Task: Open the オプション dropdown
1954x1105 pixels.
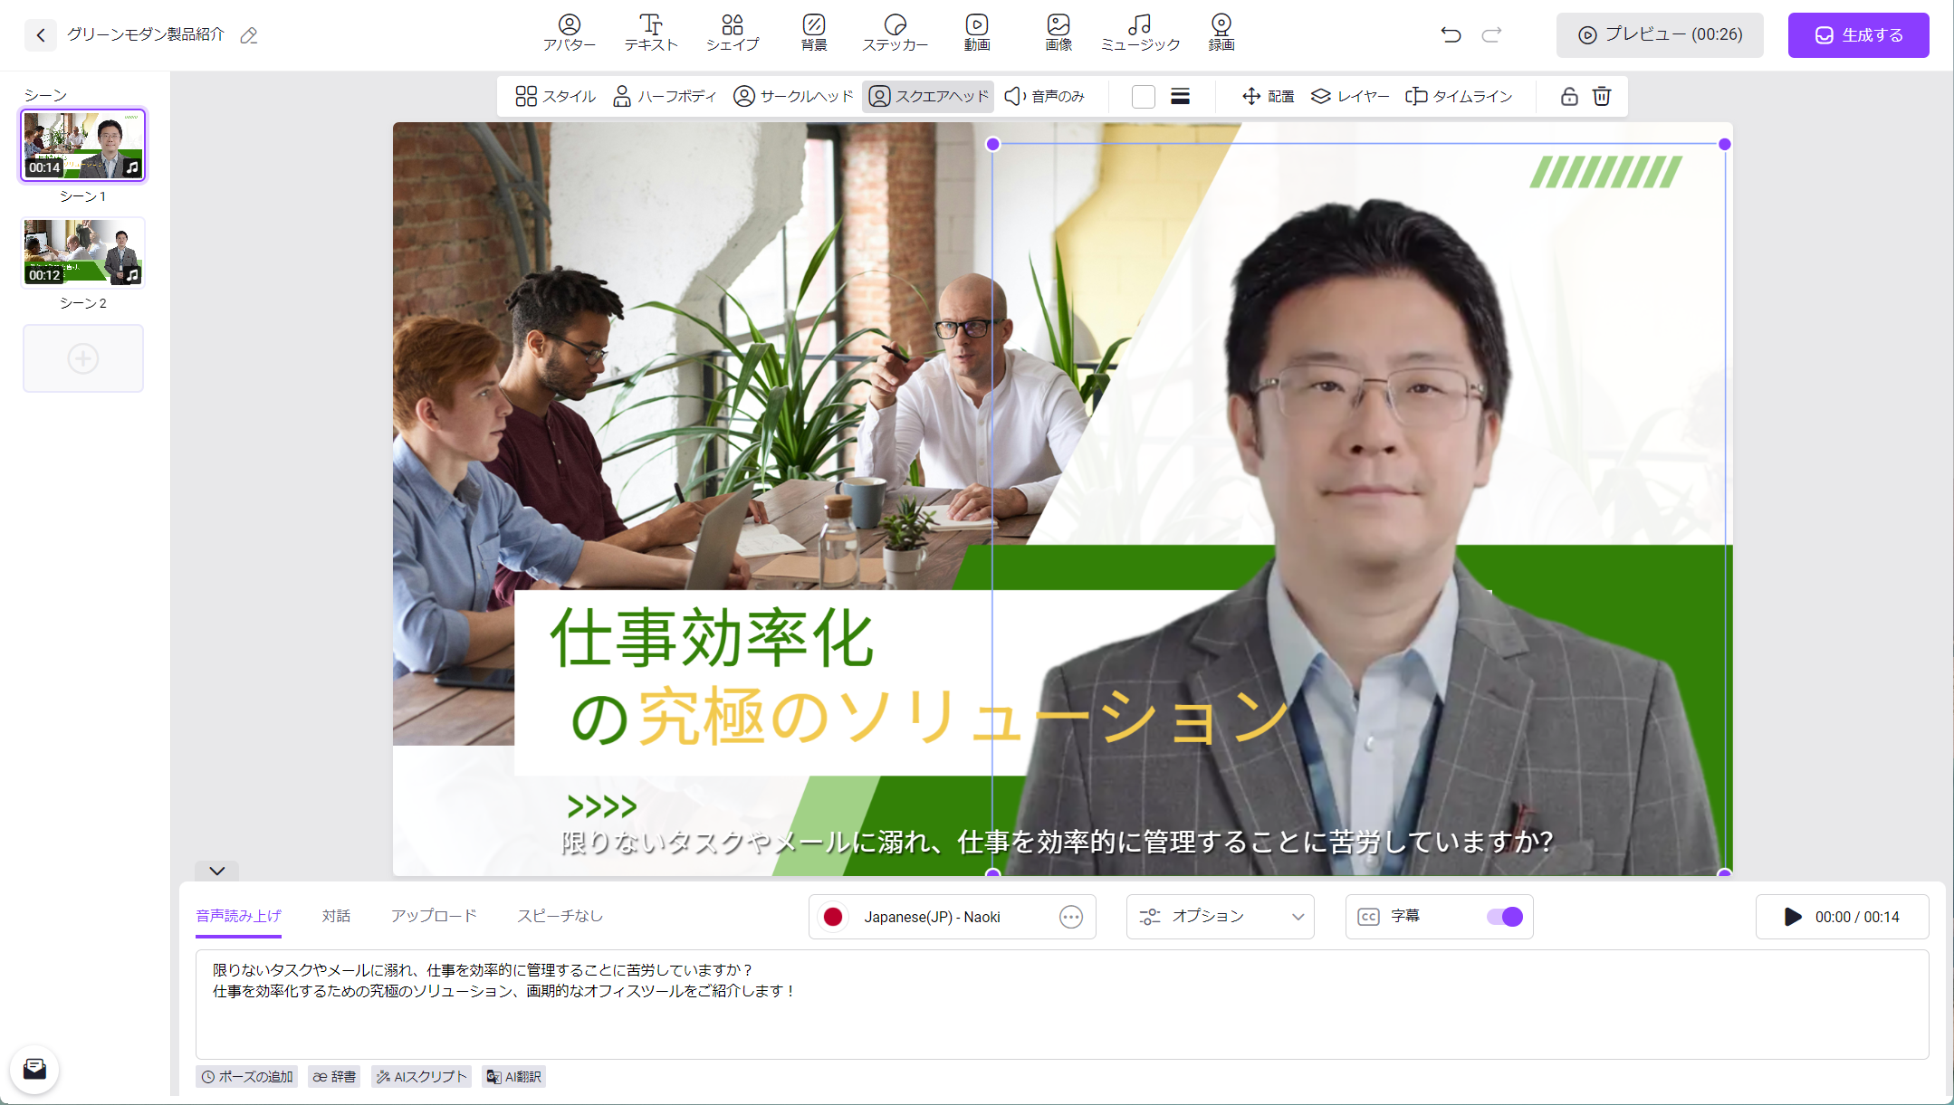Action: (x=1219, y=917)
